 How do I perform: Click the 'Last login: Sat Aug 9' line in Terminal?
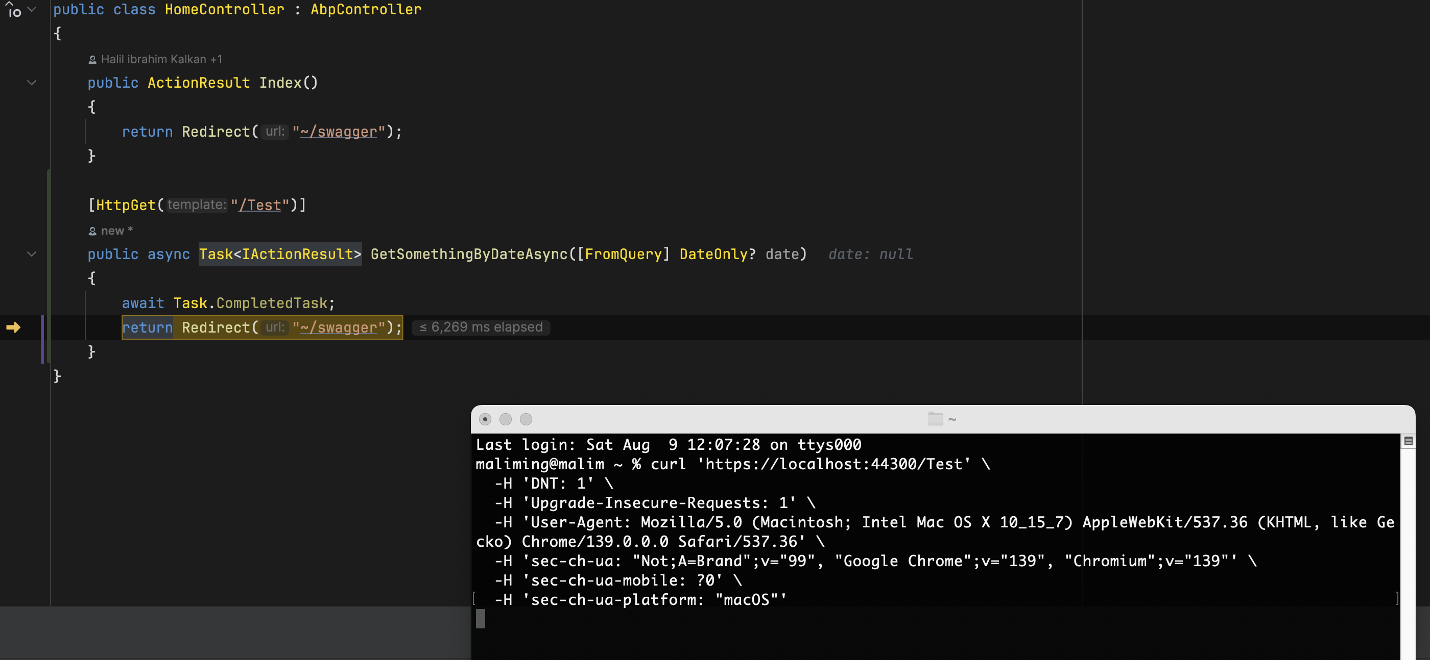[669, 445]
